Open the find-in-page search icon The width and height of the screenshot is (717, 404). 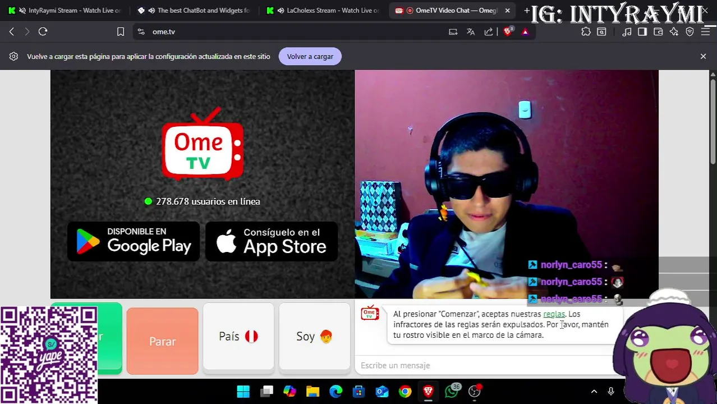coord(601,32)
